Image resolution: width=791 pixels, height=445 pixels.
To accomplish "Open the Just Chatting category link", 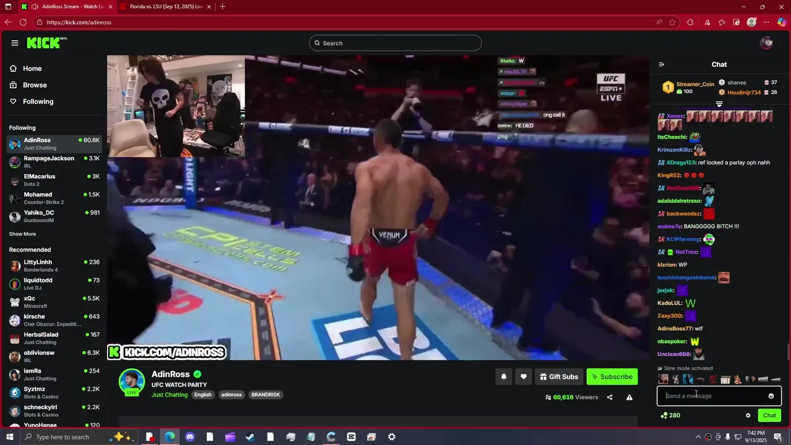I will click(169, 395).
